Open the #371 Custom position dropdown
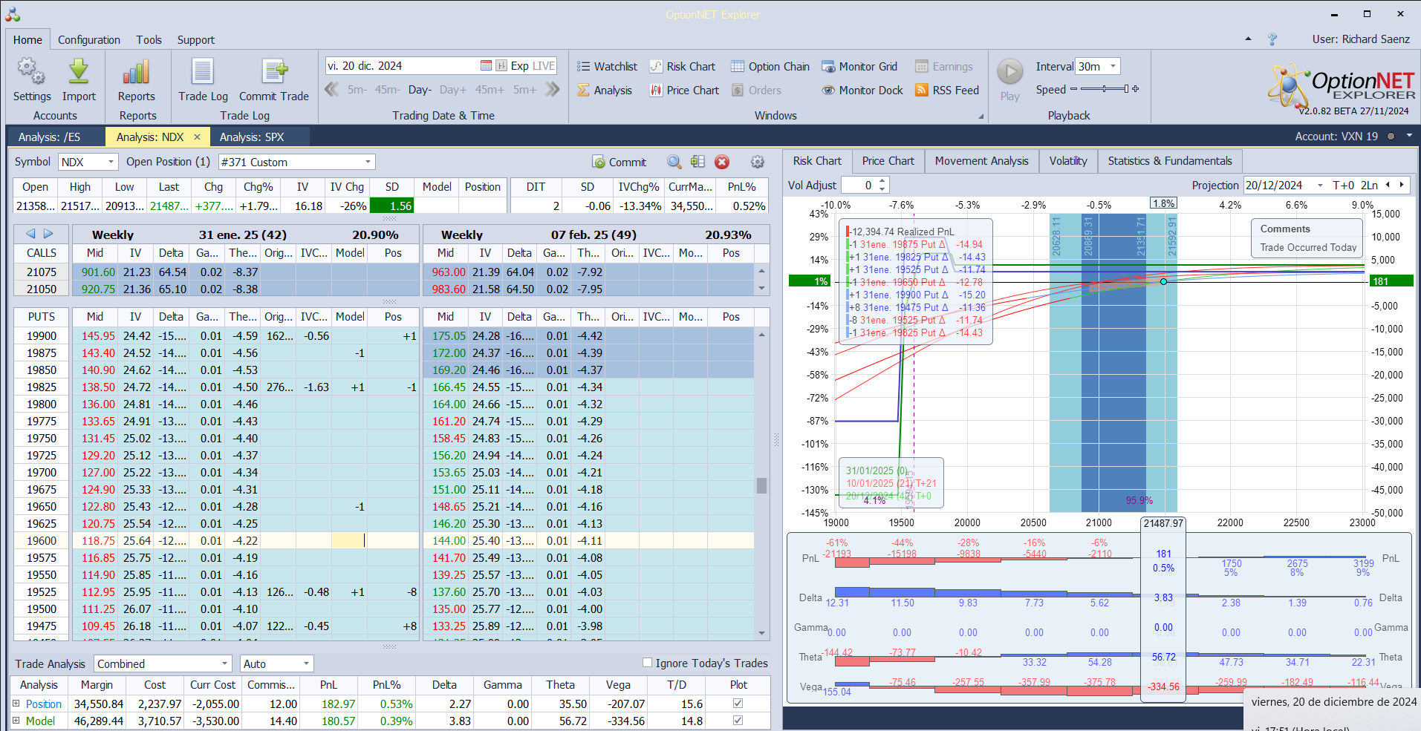The image size is (1421, 731). point(368,162)
